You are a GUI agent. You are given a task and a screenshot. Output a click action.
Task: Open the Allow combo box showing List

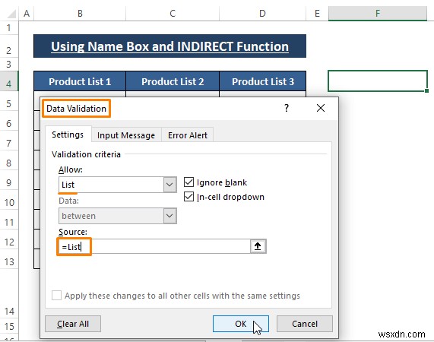tap(117, 185)
